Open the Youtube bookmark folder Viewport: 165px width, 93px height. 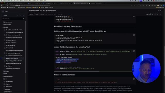41,8
